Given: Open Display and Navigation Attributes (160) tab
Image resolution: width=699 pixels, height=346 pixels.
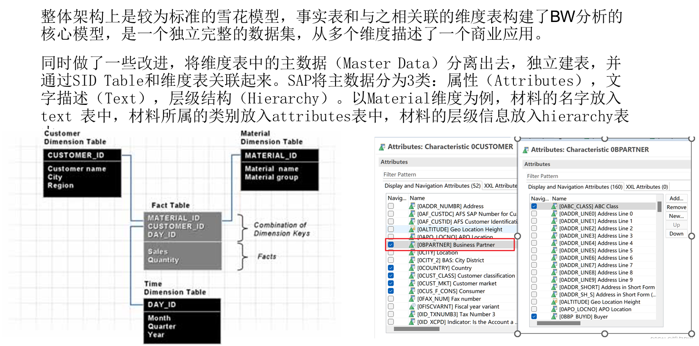Looking at the screenshot, I should (x=575, y=187).
